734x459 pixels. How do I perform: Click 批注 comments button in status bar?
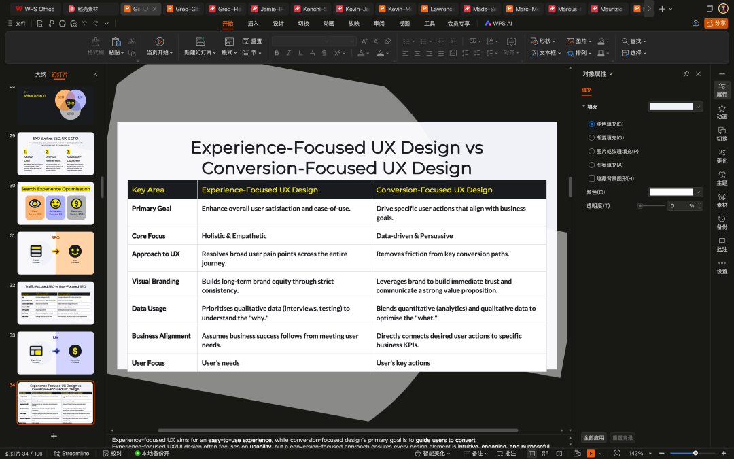pos(506,454)
